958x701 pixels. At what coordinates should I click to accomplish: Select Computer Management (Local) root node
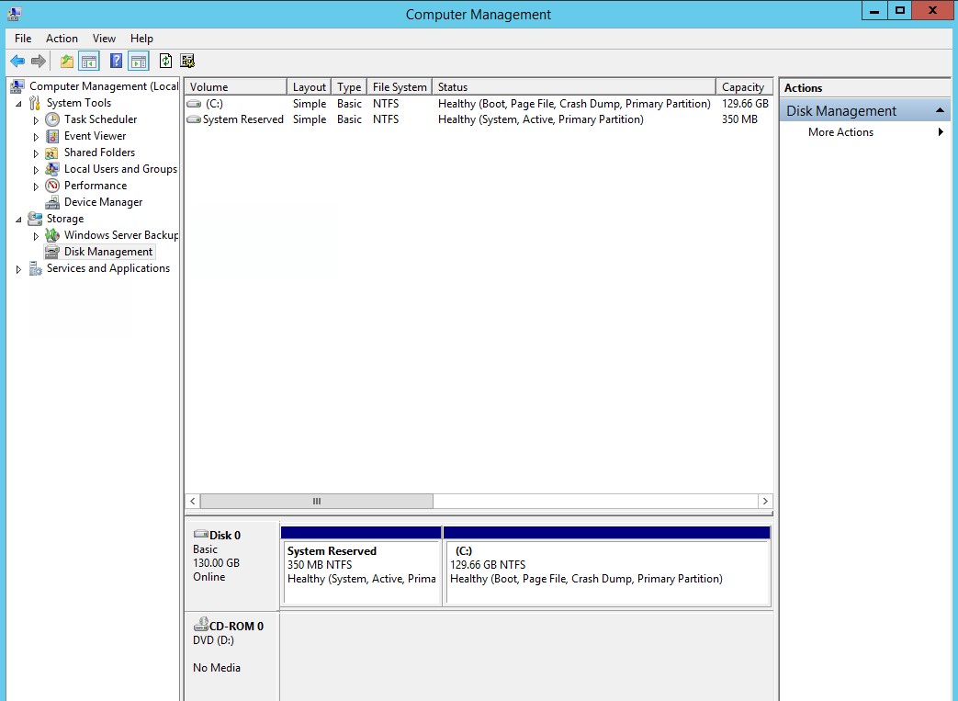pos(104,86)
